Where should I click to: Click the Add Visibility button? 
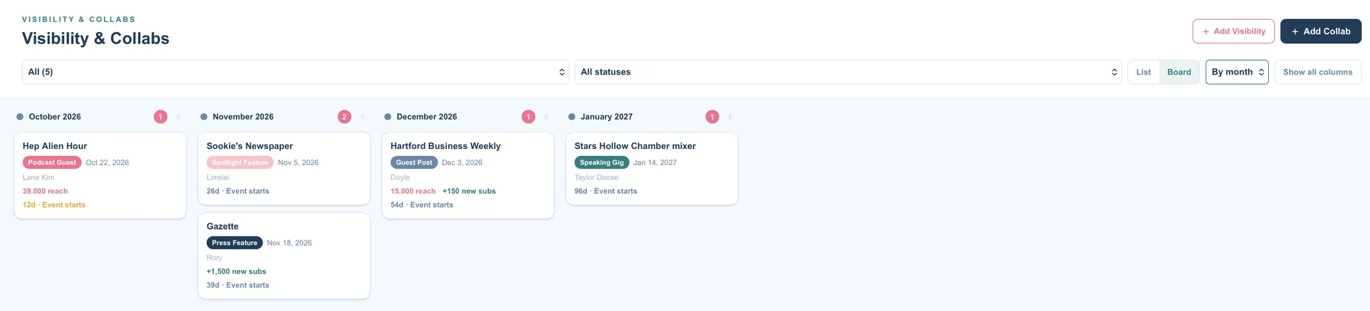coord(1233,31)
